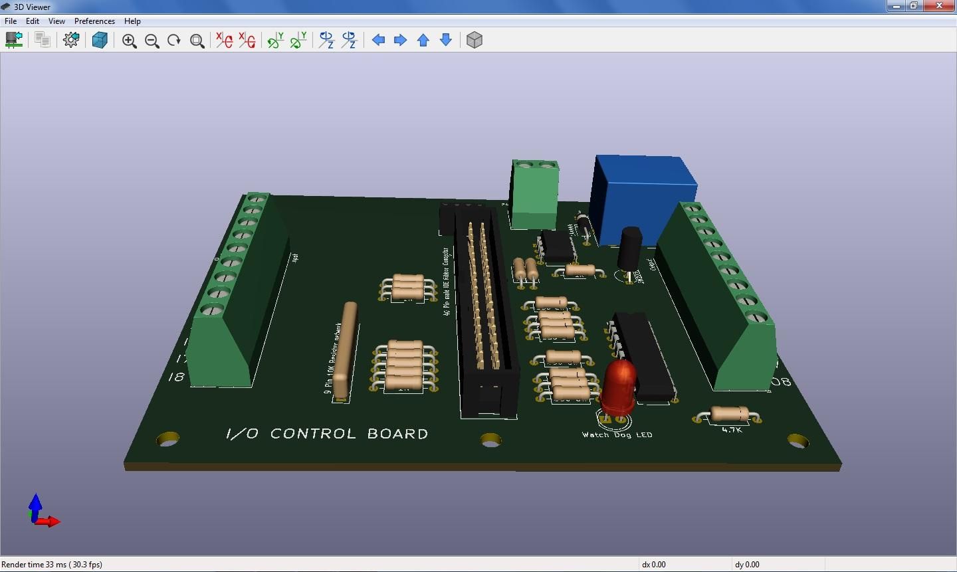957x572 pixels.
Task: Zoom out from the PCB
Action: (x=152, y=41)
